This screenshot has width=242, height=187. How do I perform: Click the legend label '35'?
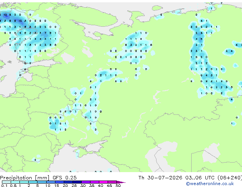pos(92,185)
